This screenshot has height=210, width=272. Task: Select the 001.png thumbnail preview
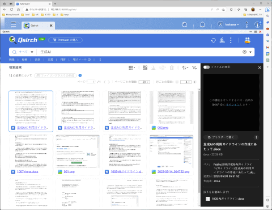pyautogui.click(x=78, y=151)
